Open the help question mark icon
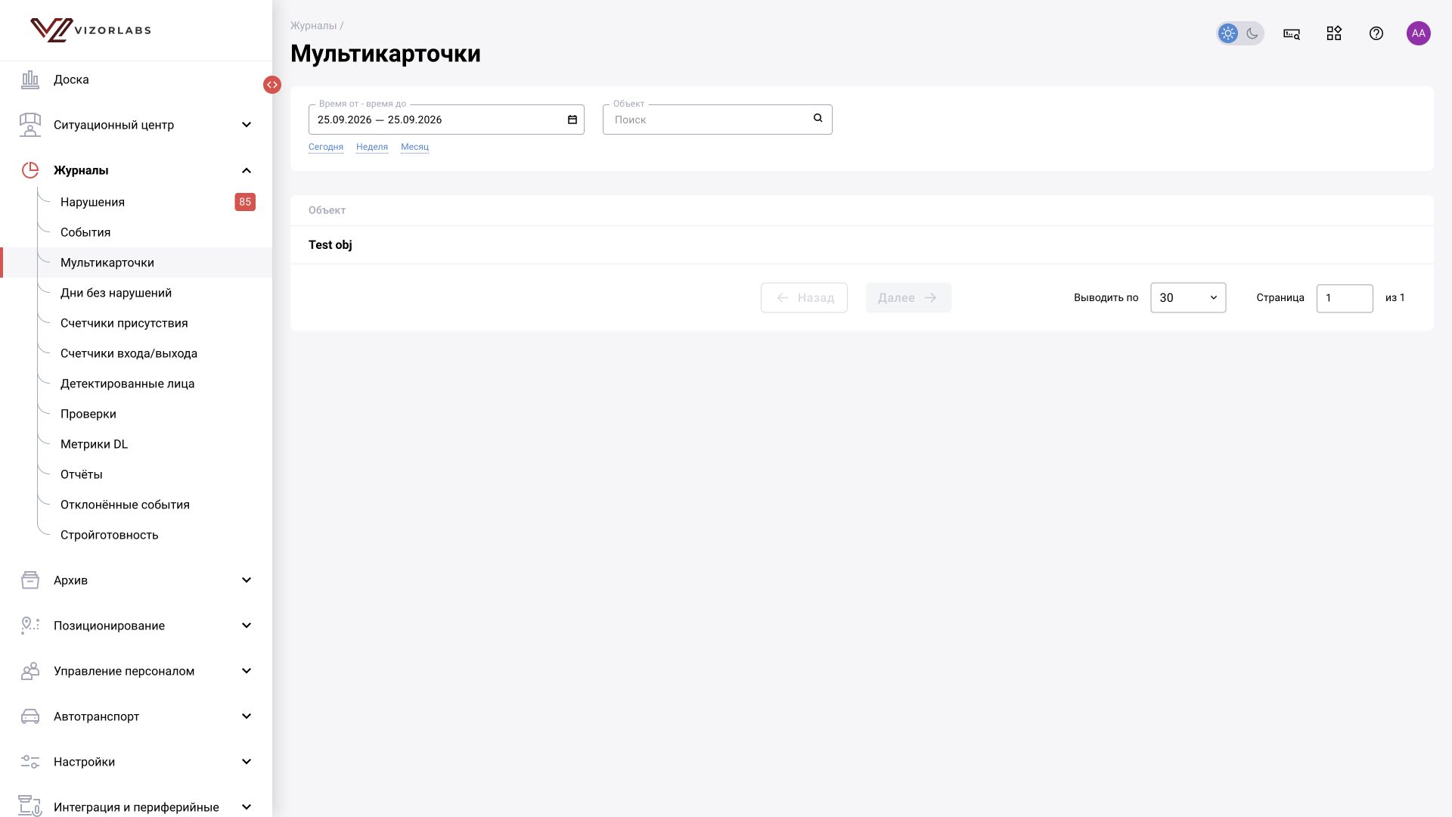 [1376, 33]
